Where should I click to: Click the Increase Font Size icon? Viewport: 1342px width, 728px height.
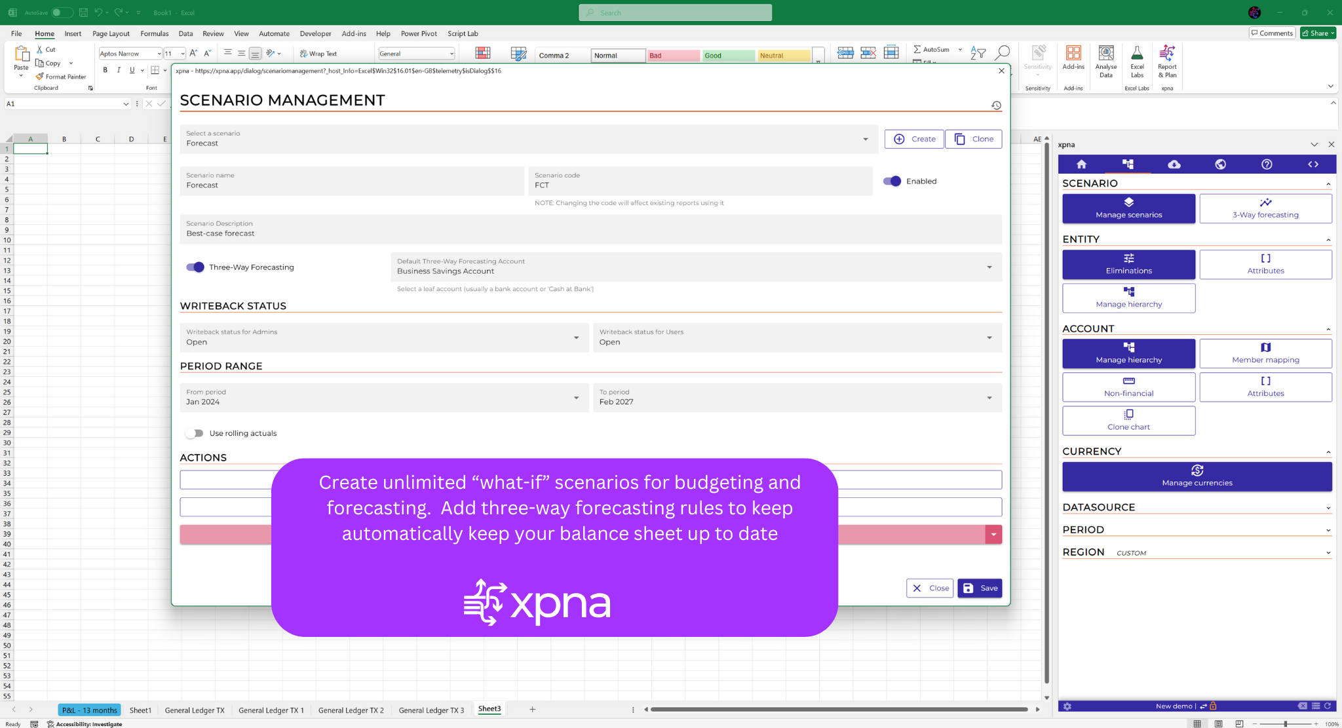click(193, 53)
